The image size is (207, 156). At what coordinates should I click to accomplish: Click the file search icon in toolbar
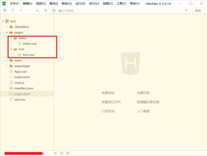pos(54,10)
